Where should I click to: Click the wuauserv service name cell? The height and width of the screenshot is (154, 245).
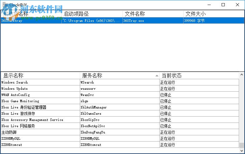click(x=120, y=89)
